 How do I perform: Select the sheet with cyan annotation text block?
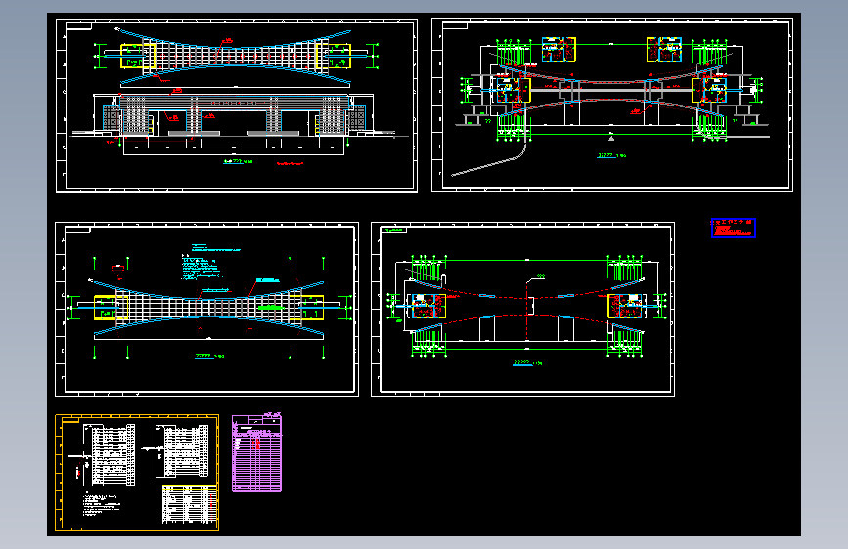pyautogui.click(x=206, y=309)
